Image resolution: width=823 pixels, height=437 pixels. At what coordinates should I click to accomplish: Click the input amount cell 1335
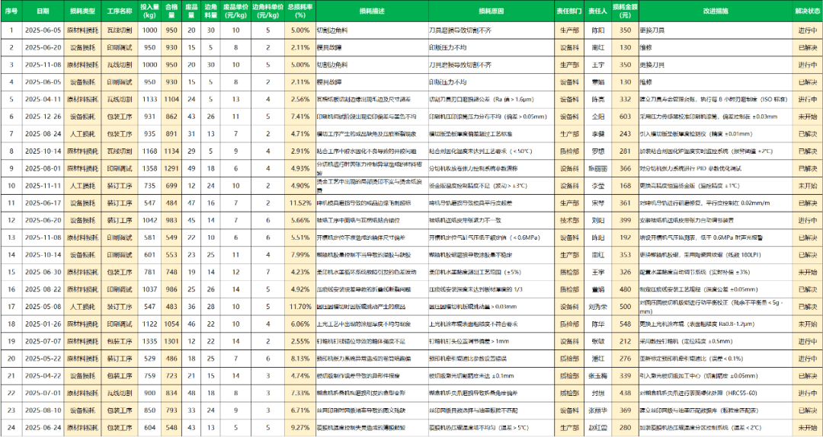pos(150,341)
